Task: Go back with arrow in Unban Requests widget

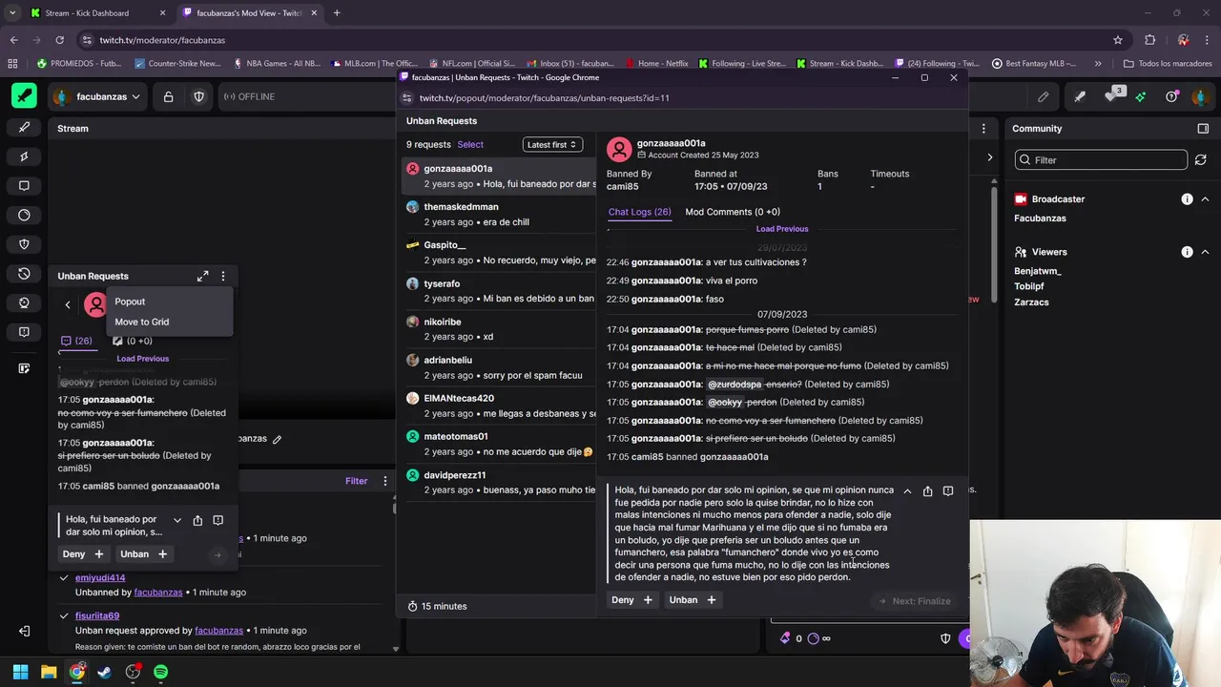Action: (68, 305)
